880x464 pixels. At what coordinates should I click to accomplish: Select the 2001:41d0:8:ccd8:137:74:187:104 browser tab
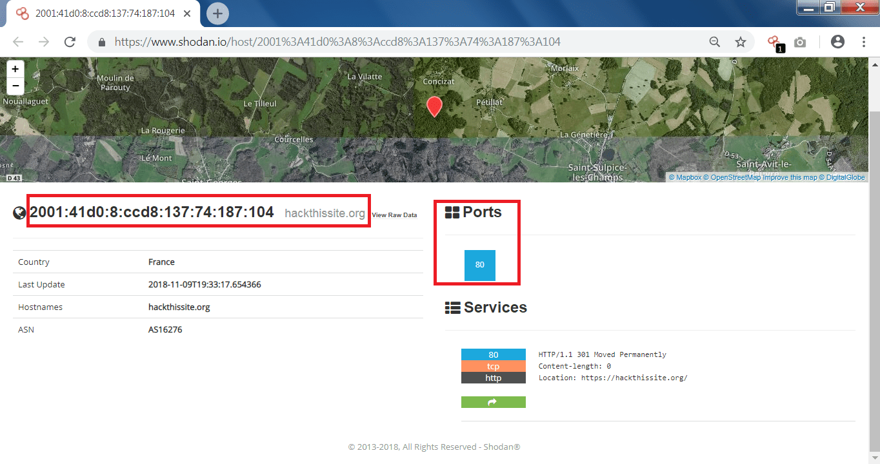click(x=103, y=13)
